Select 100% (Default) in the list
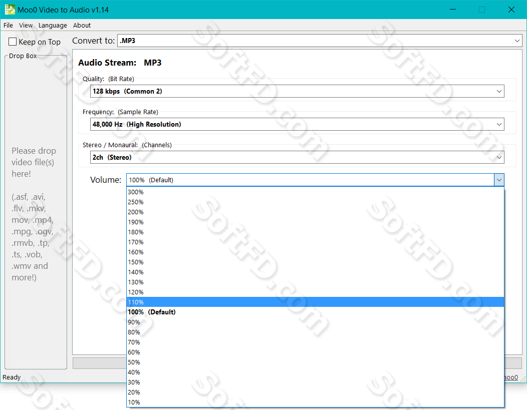Image resolution: width=527 pixels, height=410 pixels. tap(315, 312)
